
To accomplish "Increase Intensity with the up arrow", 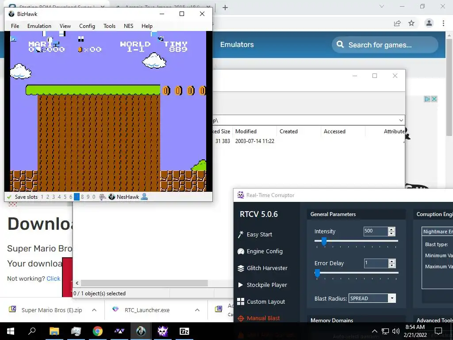I will (392, 229).
